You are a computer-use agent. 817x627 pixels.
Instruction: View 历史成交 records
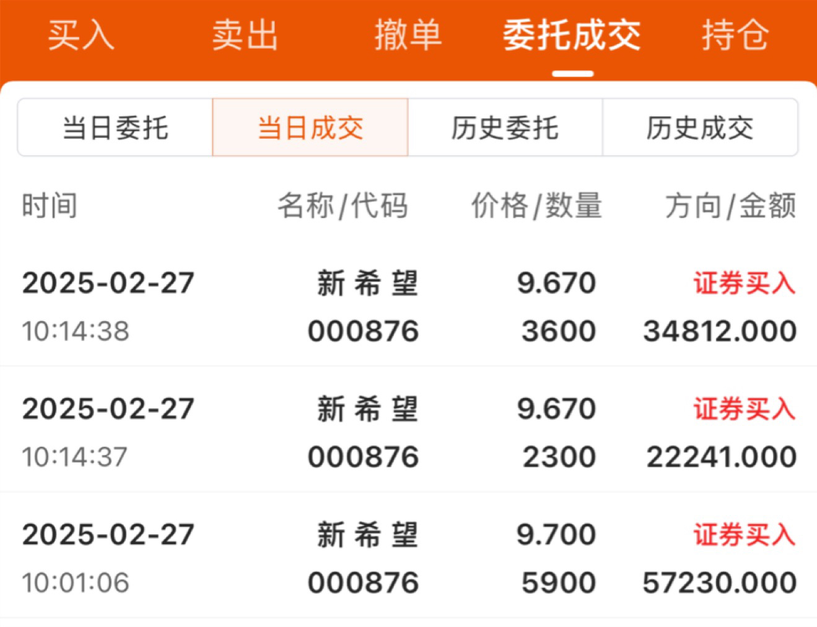pyautogui.click(x=700, y=128)
